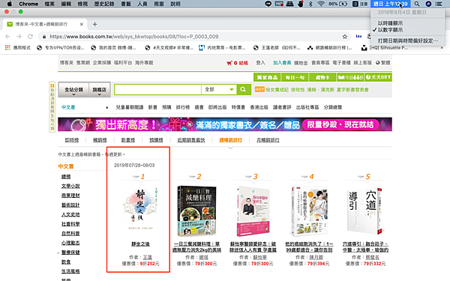Click the globe icon beside 繁體

[x=378, y=63]
